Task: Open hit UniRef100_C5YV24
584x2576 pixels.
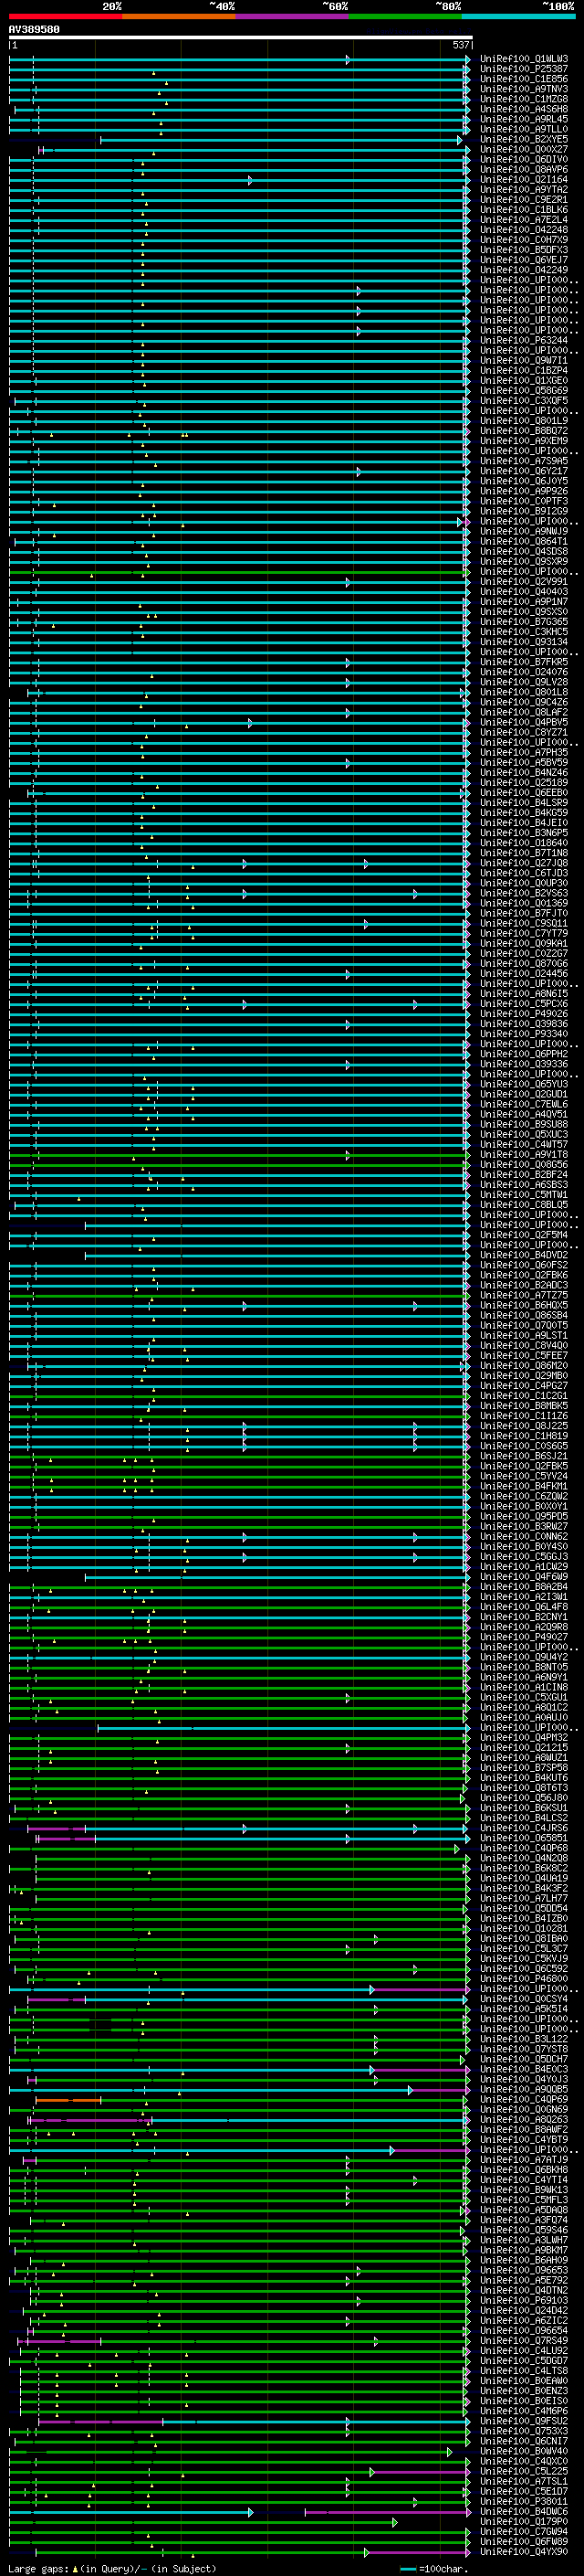Action: pyautogui.click(x=524, y=1477)
